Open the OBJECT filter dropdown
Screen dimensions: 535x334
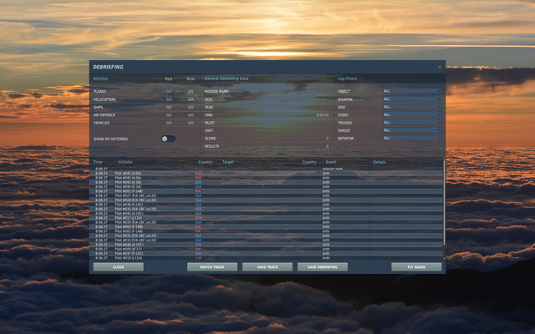pyautogui.click(x=412, y=91)
